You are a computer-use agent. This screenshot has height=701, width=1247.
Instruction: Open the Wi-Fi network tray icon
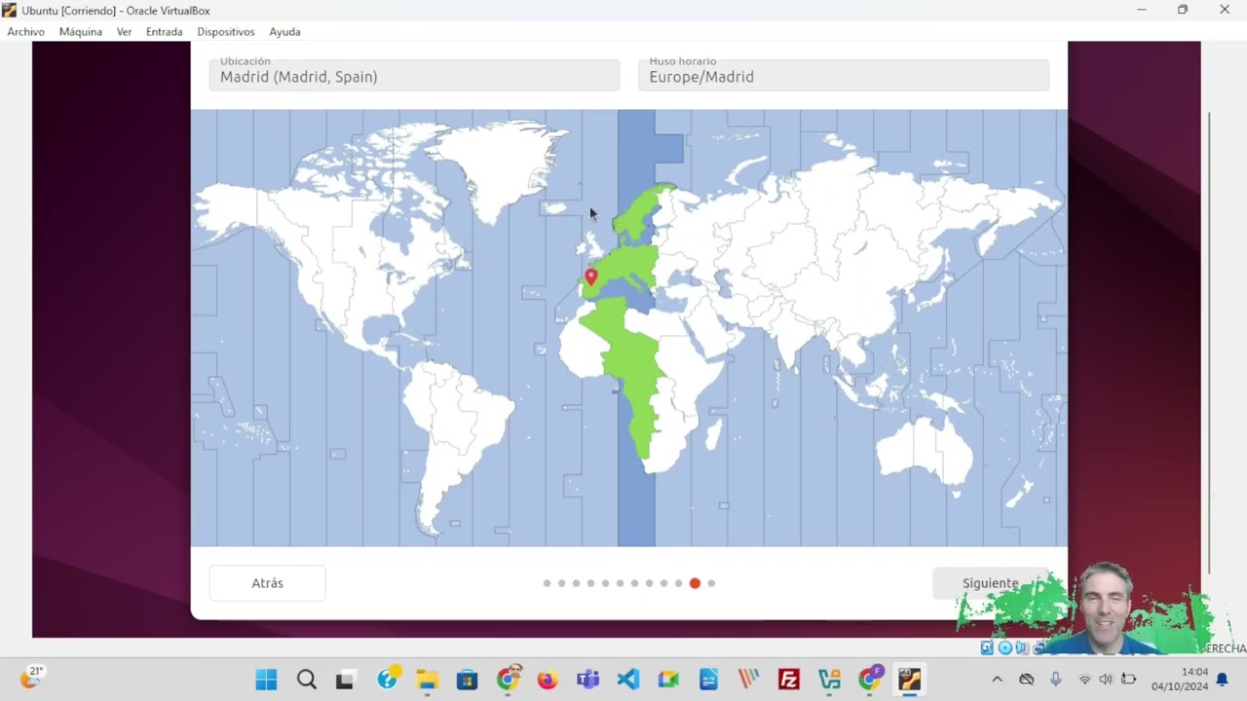[x=1084, y=679]
